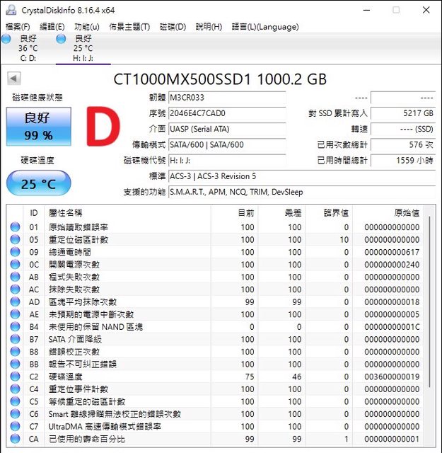Click the 25 °C temperature button
The image size is (442, 453).
pos(38,184)
